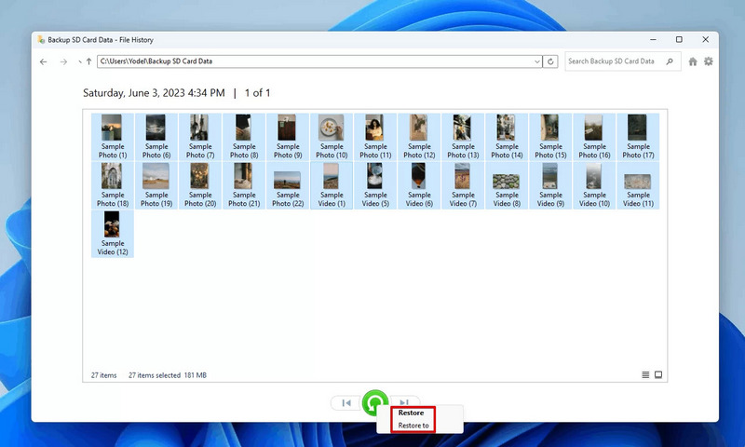Viewport: 745px width, 447px height.
Task: Expand the address bar history dropdown
Action: [537, 61]
